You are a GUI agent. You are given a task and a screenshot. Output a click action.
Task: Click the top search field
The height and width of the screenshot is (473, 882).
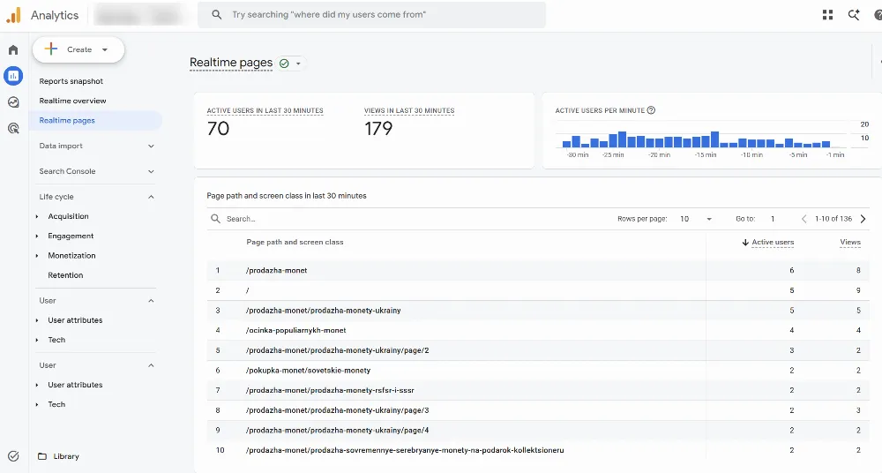point(371,15)
